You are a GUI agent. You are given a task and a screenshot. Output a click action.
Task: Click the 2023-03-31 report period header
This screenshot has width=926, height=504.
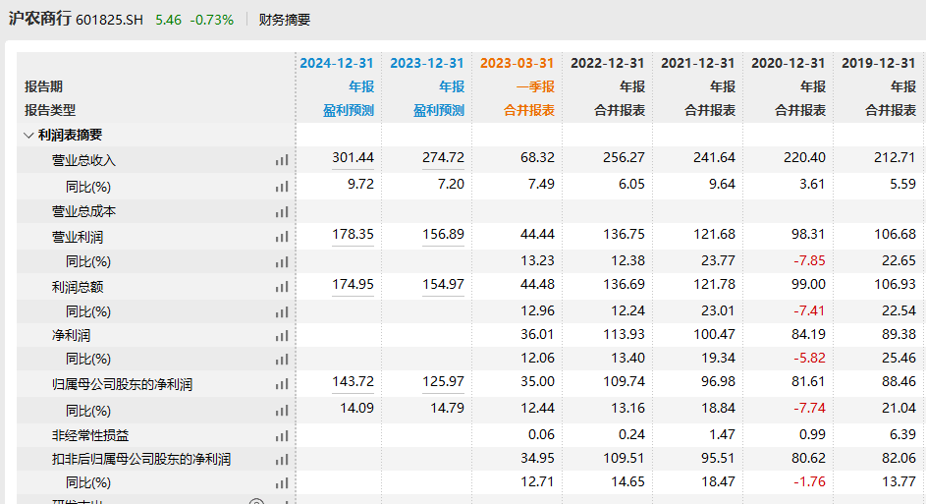[x=517, y=63]
